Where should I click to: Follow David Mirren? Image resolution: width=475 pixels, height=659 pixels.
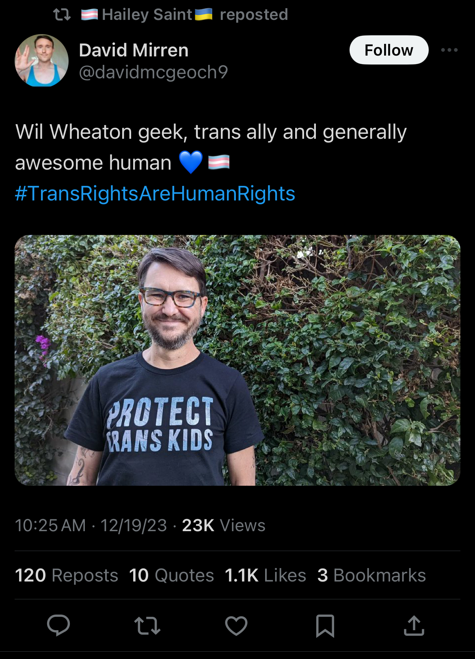tap(389, 50)
